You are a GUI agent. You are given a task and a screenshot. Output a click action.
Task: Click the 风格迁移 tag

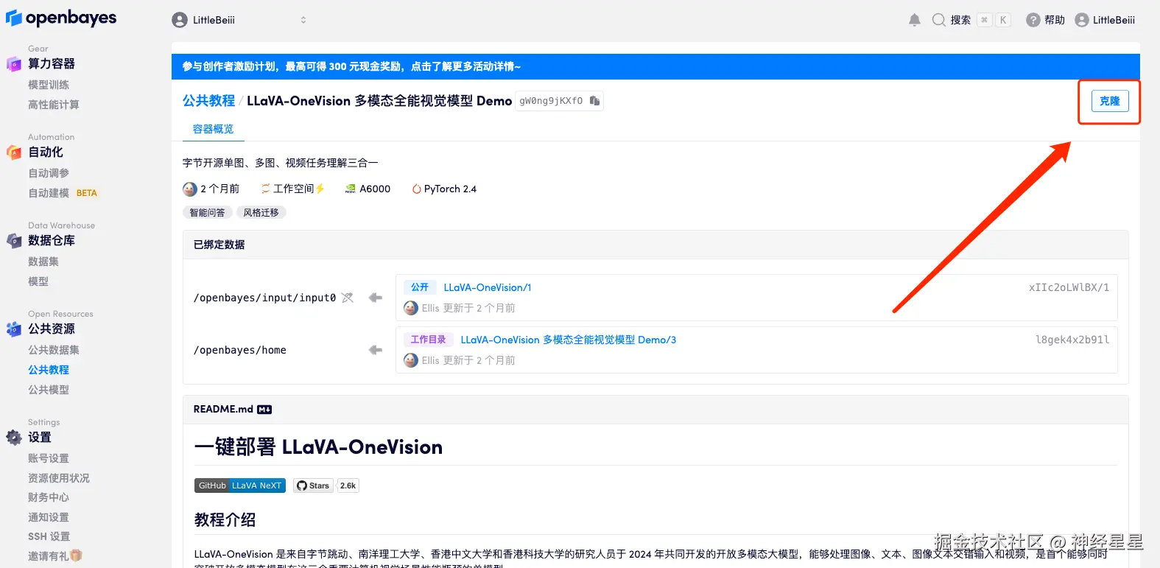point(261,212)
